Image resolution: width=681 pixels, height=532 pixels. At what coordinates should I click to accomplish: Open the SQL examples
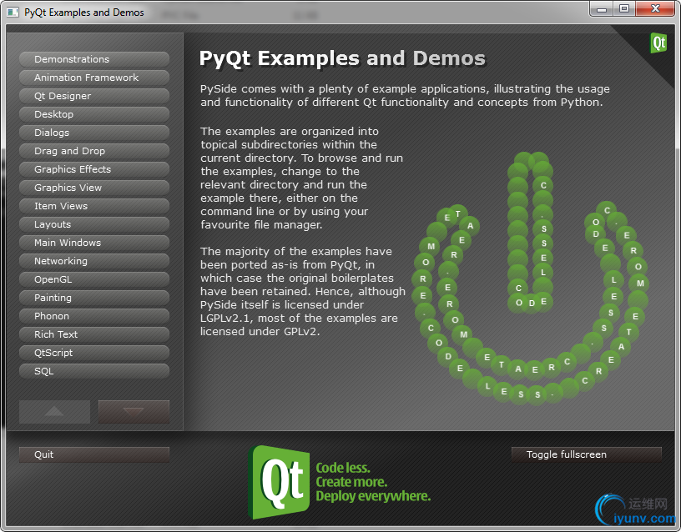click(94, 371)
